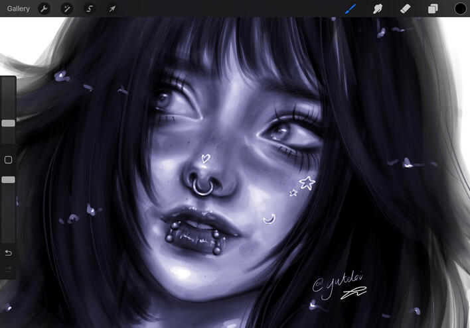Screen dimensions: 470x328
Task: Open the Gallery
Action: point(18,9)
